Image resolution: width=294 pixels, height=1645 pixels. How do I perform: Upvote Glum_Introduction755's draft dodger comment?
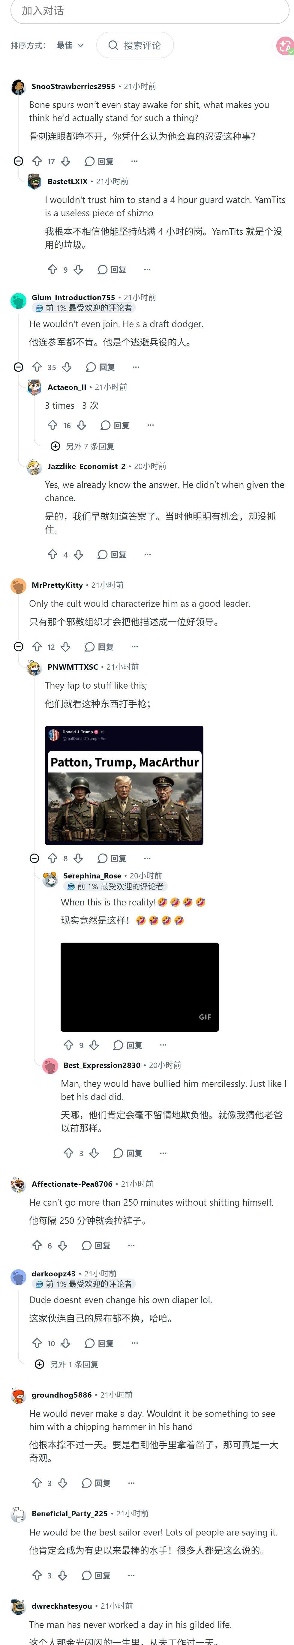37,367
